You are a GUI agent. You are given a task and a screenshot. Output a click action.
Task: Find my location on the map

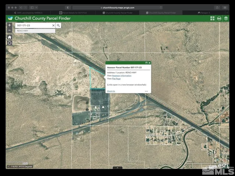click(x=10, y=43)
